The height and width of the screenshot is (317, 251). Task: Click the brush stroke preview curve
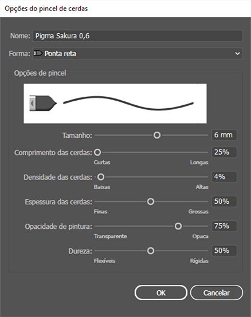(128, 104)
